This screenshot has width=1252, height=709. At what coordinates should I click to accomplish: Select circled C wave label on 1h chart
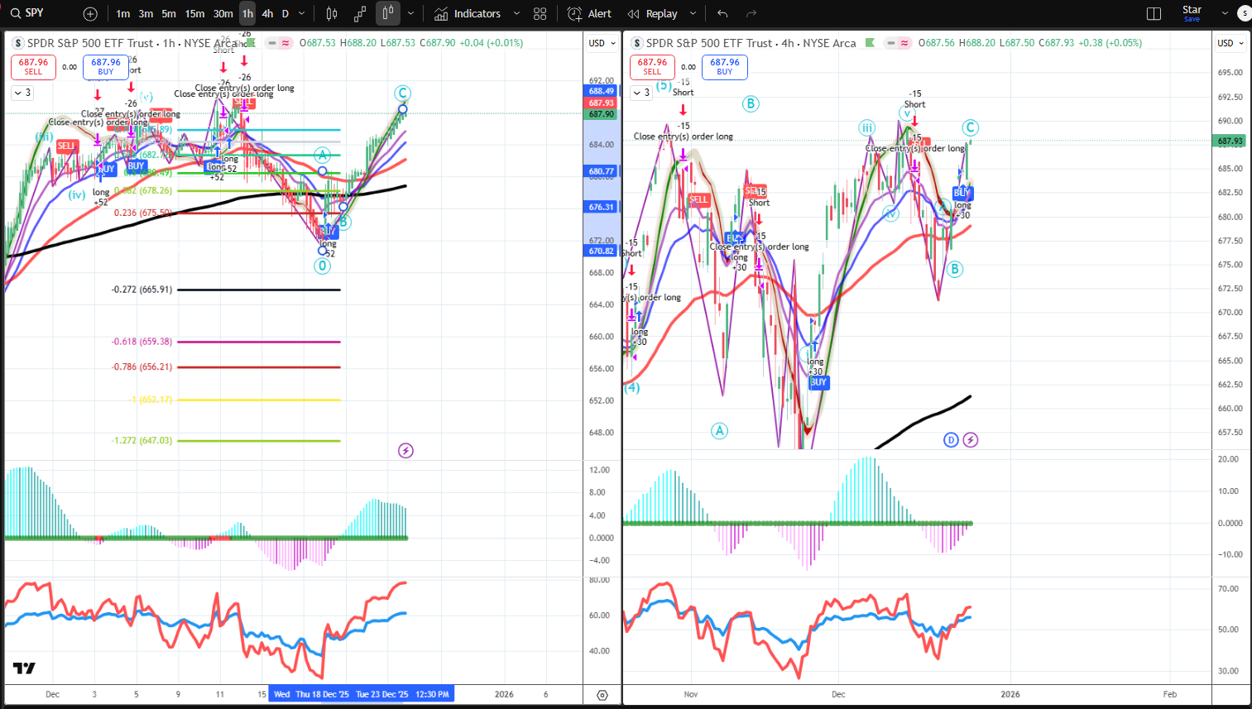pos(402,93)
